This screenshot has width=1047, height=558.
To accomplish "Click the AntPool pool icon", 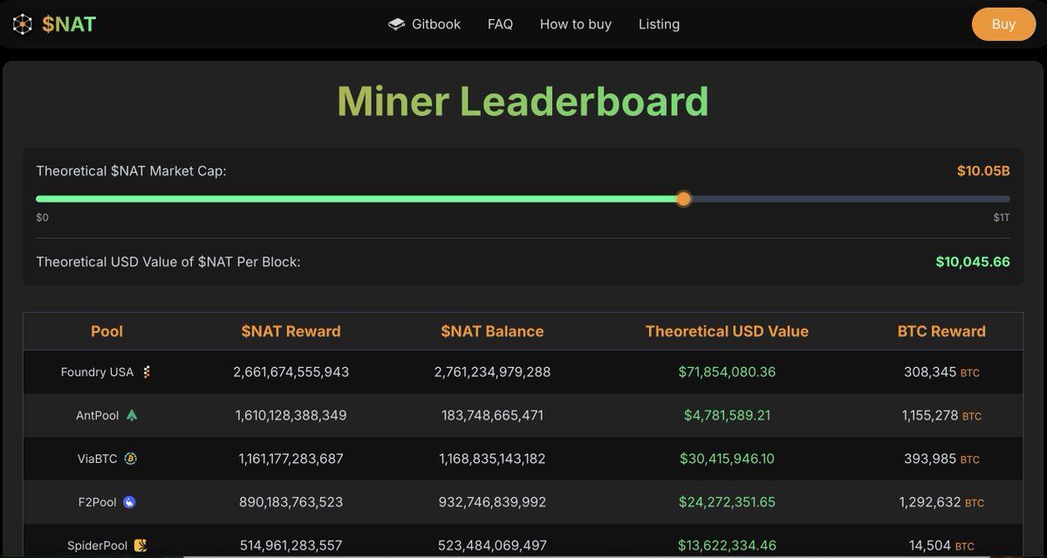I will click(x=132, y=416).
